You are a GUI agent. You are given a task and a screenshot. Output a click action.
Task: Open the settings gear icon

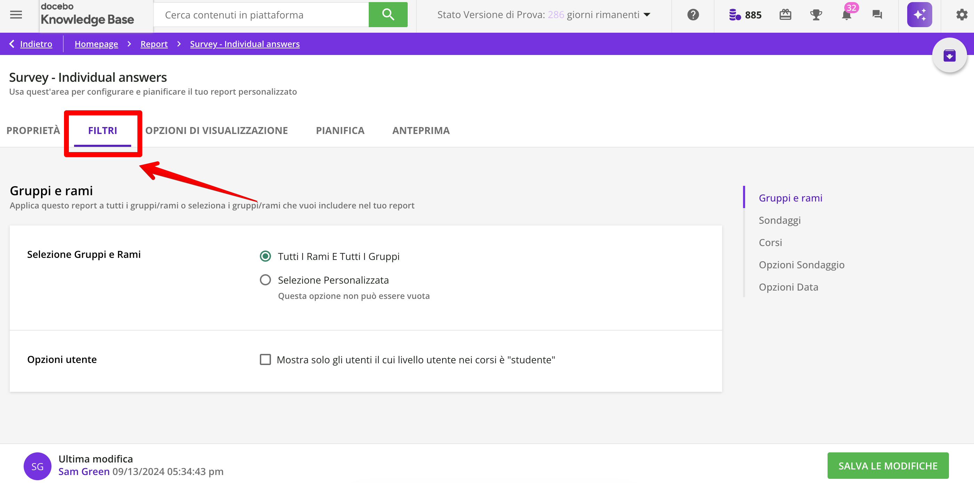click(961, 15)
